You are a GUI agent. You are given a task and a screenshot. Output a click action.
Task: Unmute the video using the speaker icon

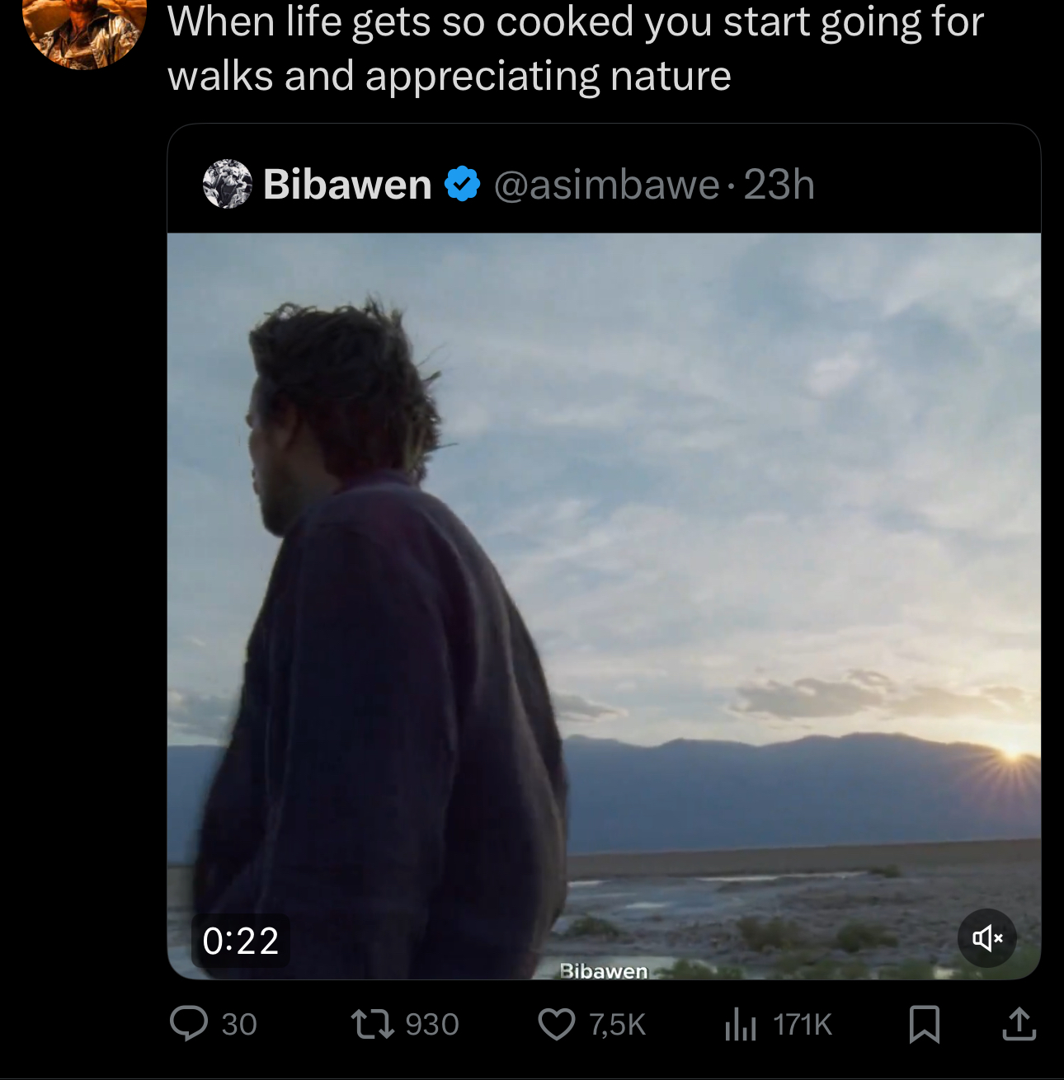(987, 938)
